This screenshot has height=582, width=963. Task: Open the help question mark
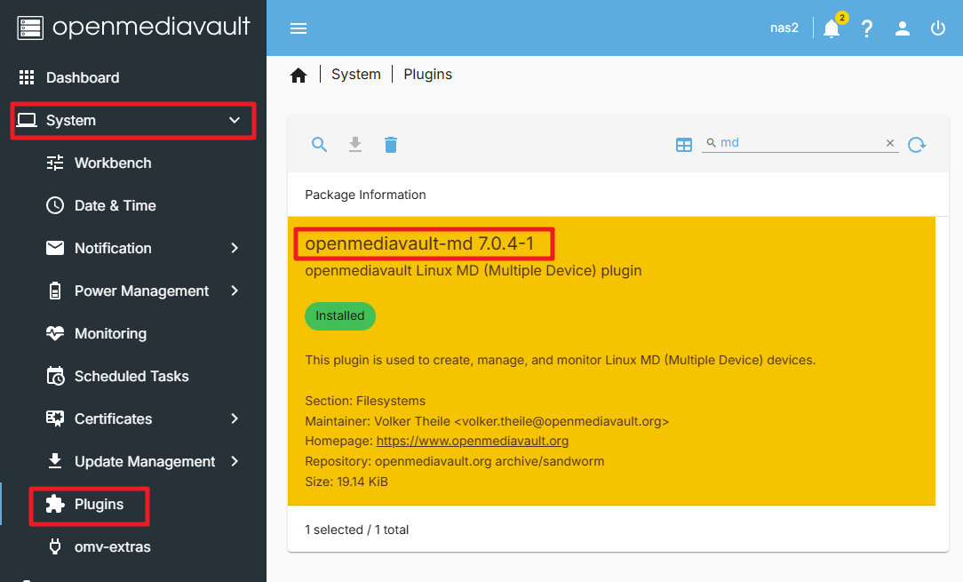click(866, 28)
